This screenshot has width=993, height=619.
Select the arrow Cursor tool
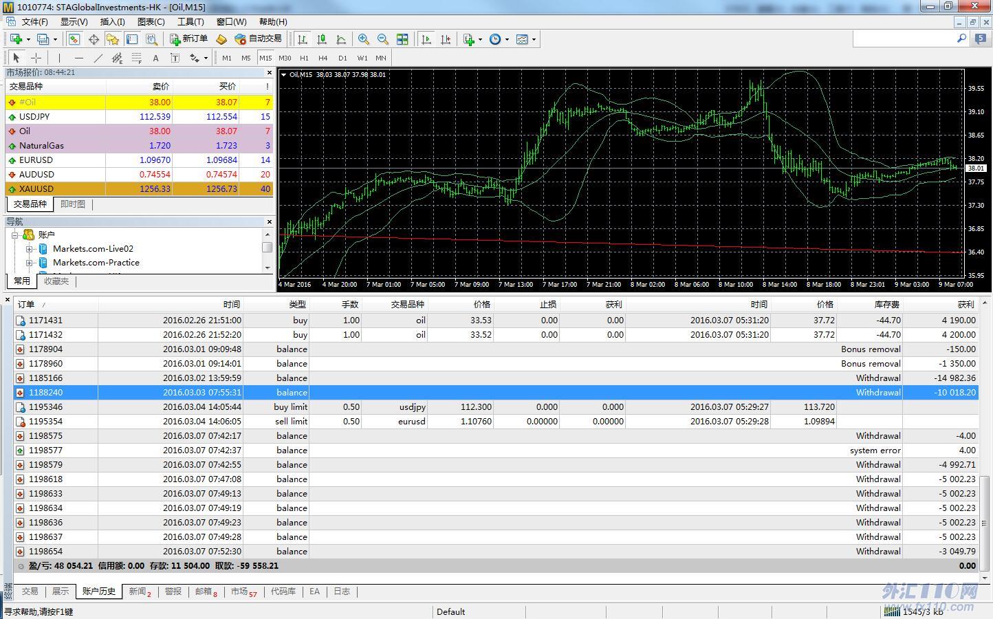17,58
